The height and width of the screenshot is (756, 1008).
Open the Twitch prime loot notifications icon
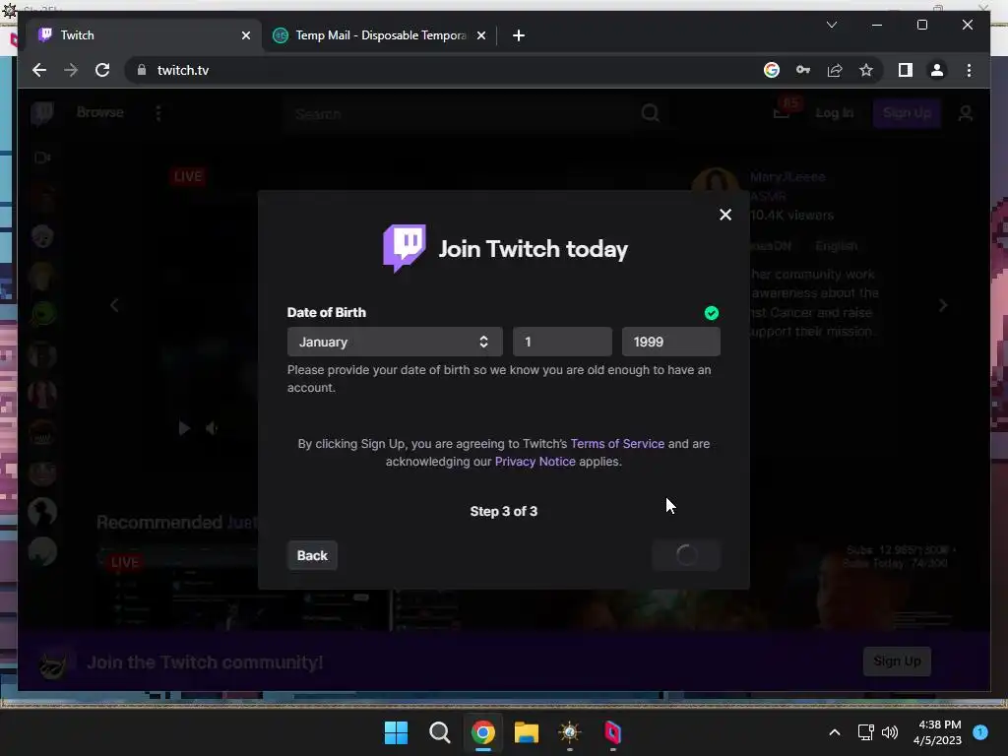pos(782,113)
